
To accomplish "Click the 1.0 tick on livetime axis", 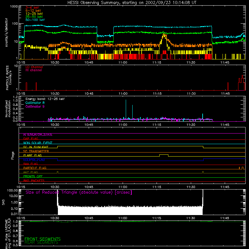I will [x=15, y=221].
